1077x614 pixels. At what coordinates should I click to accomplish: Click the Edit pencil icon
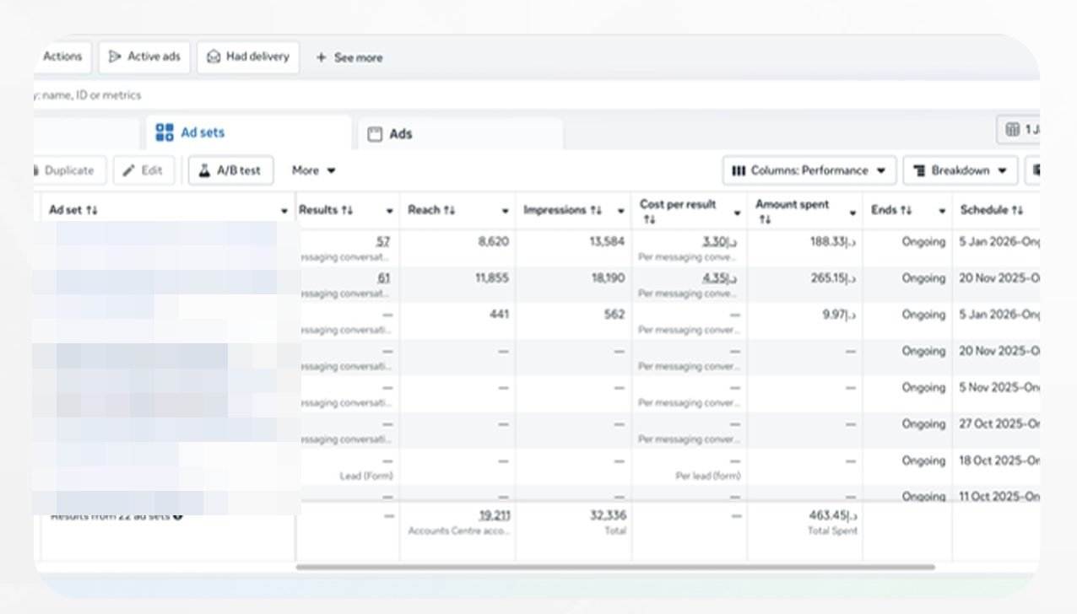click(x=129, y=170)
